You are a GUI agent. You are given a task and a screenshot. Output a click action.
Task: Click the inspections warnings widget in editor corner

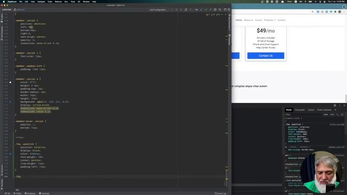click(216, 15)
